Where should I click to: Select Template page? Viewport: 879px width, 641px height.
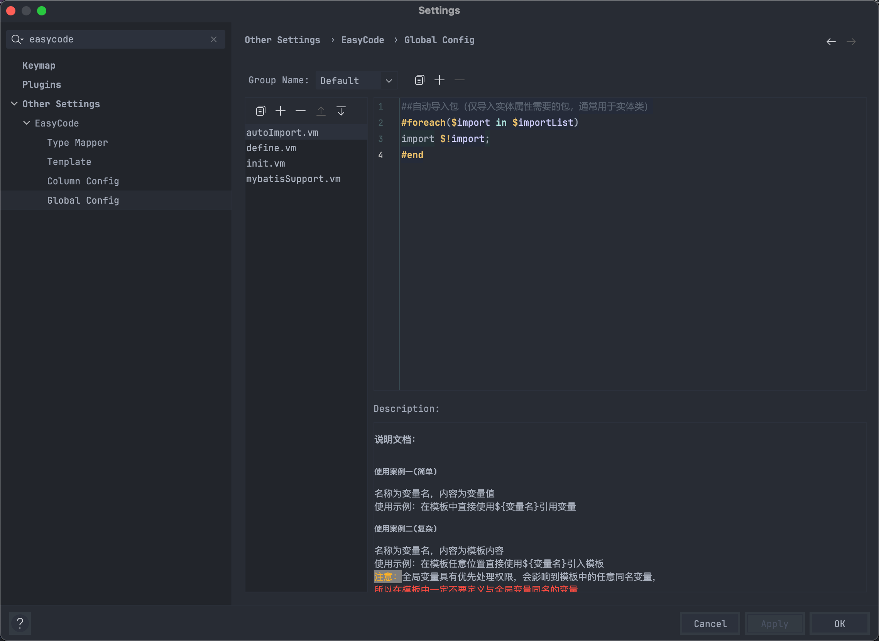[69, 162]
